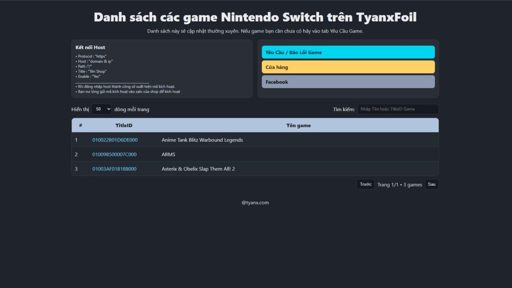Go to next page with Sau button

pos(432,184)
